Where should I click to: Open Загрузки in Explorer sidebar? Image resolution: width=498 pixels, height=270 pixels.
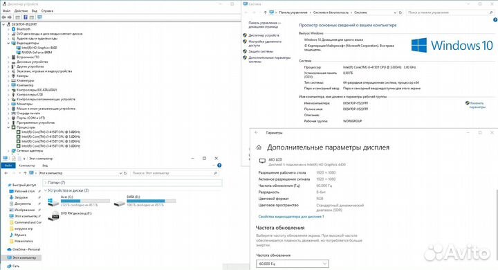click(x=21, y=197)
